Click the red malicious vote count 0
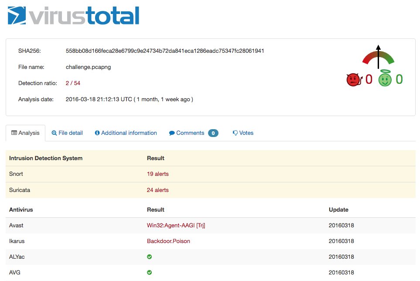Image resolution: width=420 pixels, height=281 pixels. [x=369, y=79]
